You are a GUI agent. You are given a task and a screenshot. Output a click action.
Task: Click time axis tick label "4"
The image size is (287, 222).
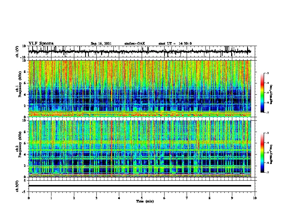pyautogui.click(x=119, y=198)
